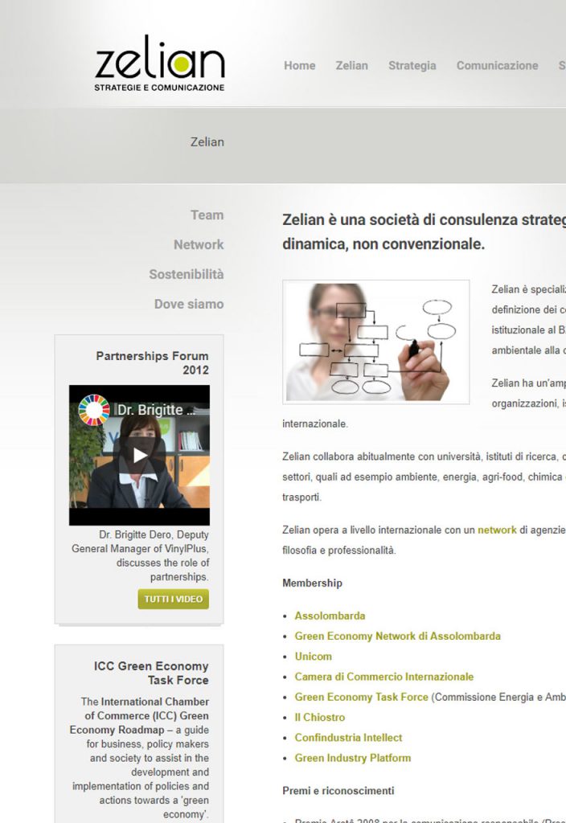Click the SDG color wheel channel icon
This screenshot has width=566, height=823.
point(93,410)
